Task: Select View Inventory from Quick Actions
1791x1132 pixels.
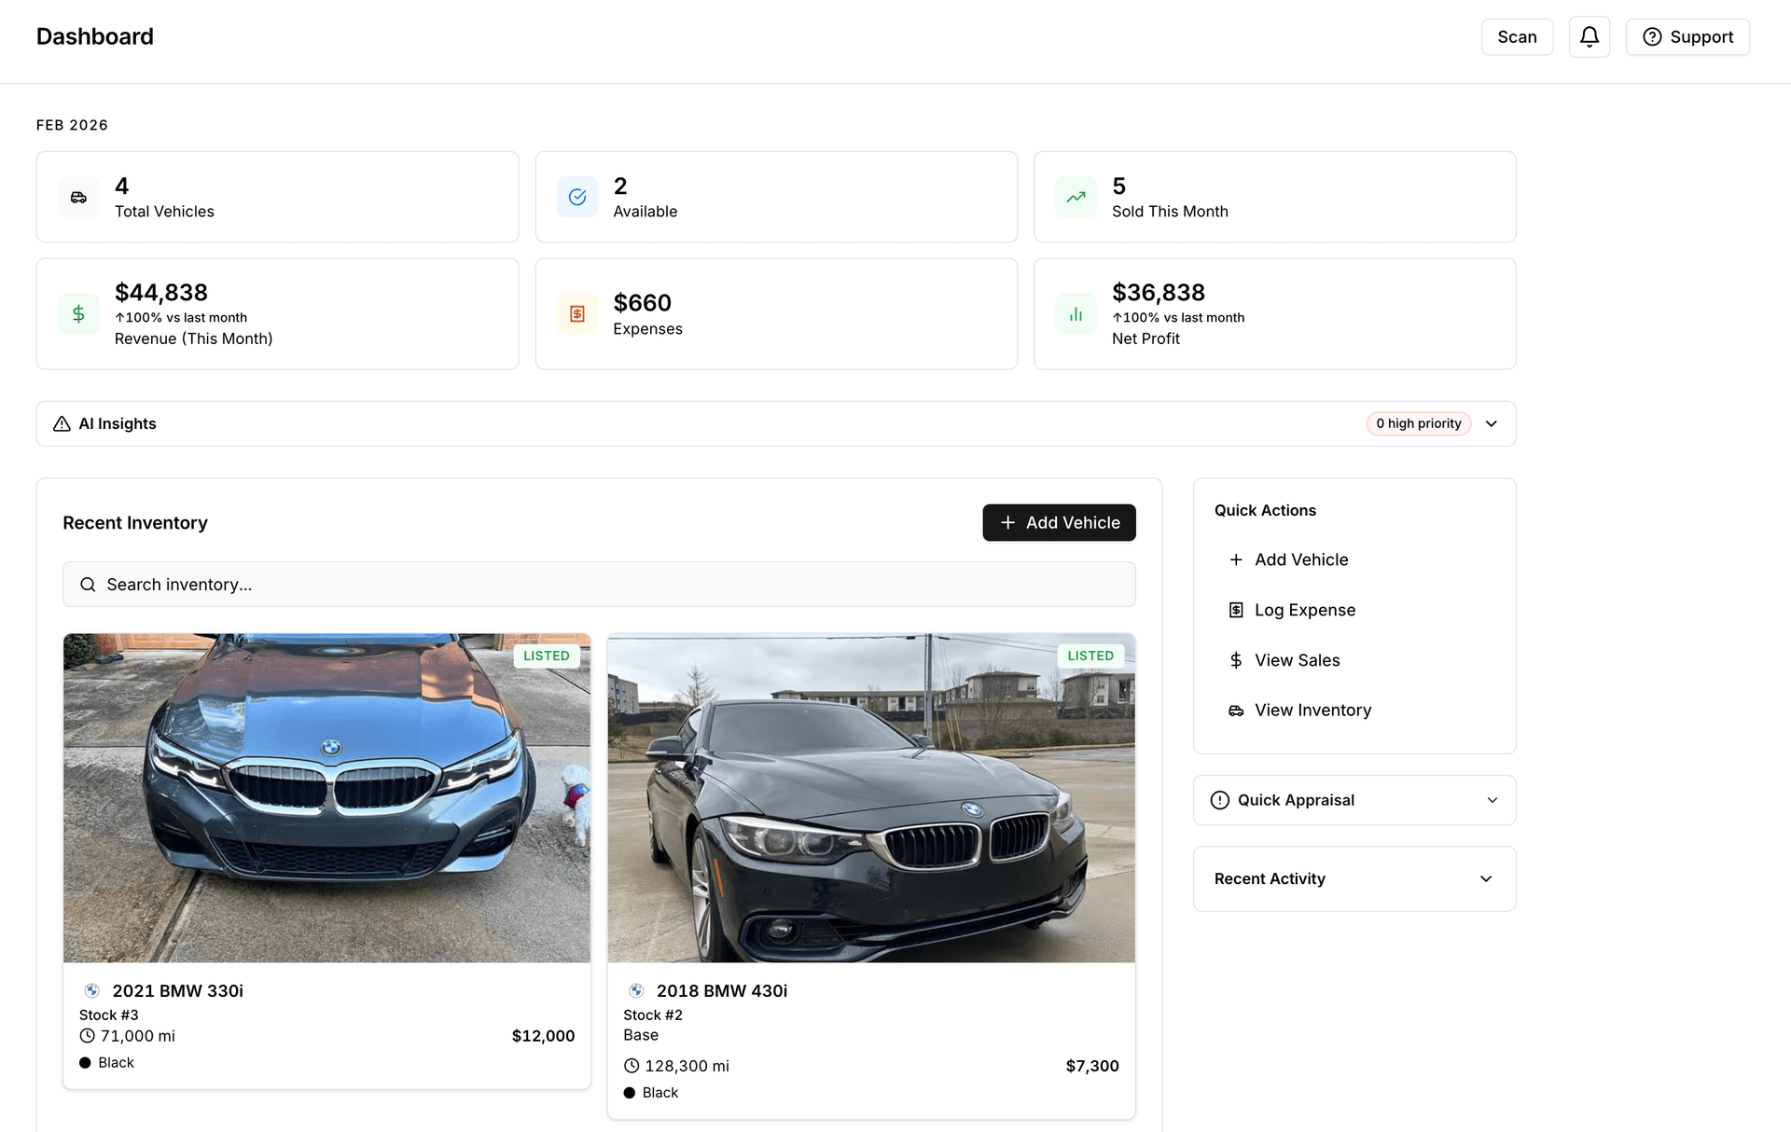Action: coord(1312,710)
